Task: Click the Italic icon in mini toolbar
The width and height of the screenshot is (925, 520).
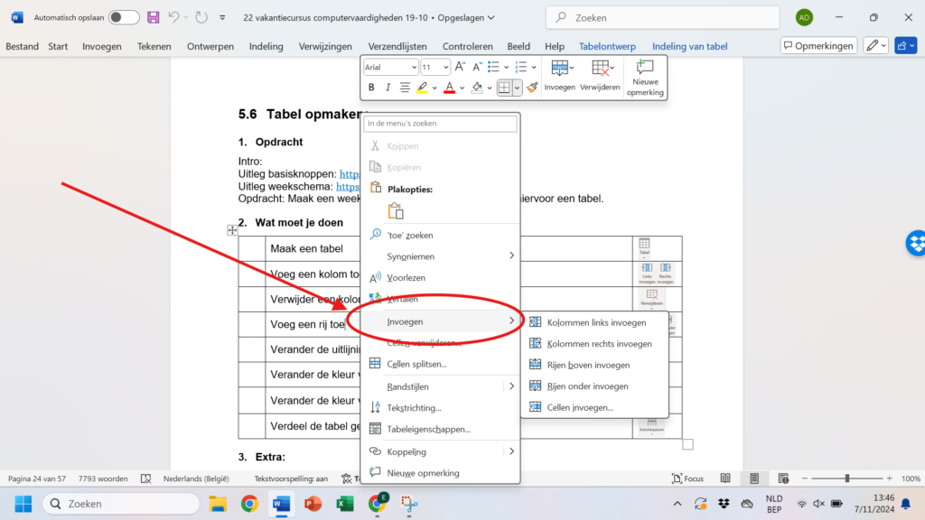Action: point(388,88)
